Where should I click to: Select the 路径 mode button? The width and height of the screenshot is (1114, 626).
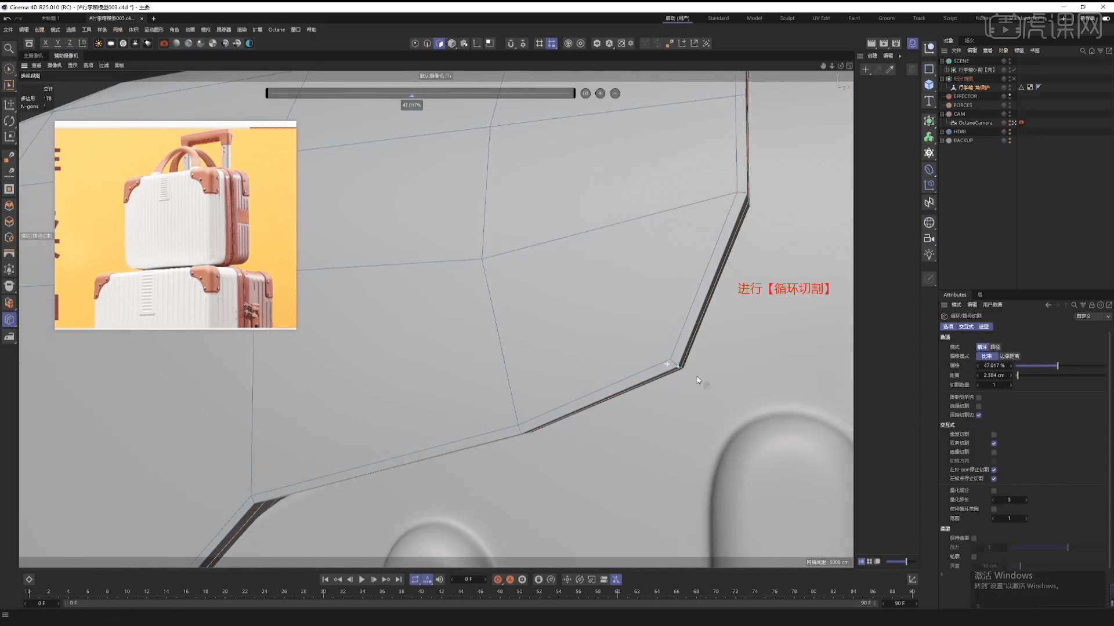tap(995, 347)
